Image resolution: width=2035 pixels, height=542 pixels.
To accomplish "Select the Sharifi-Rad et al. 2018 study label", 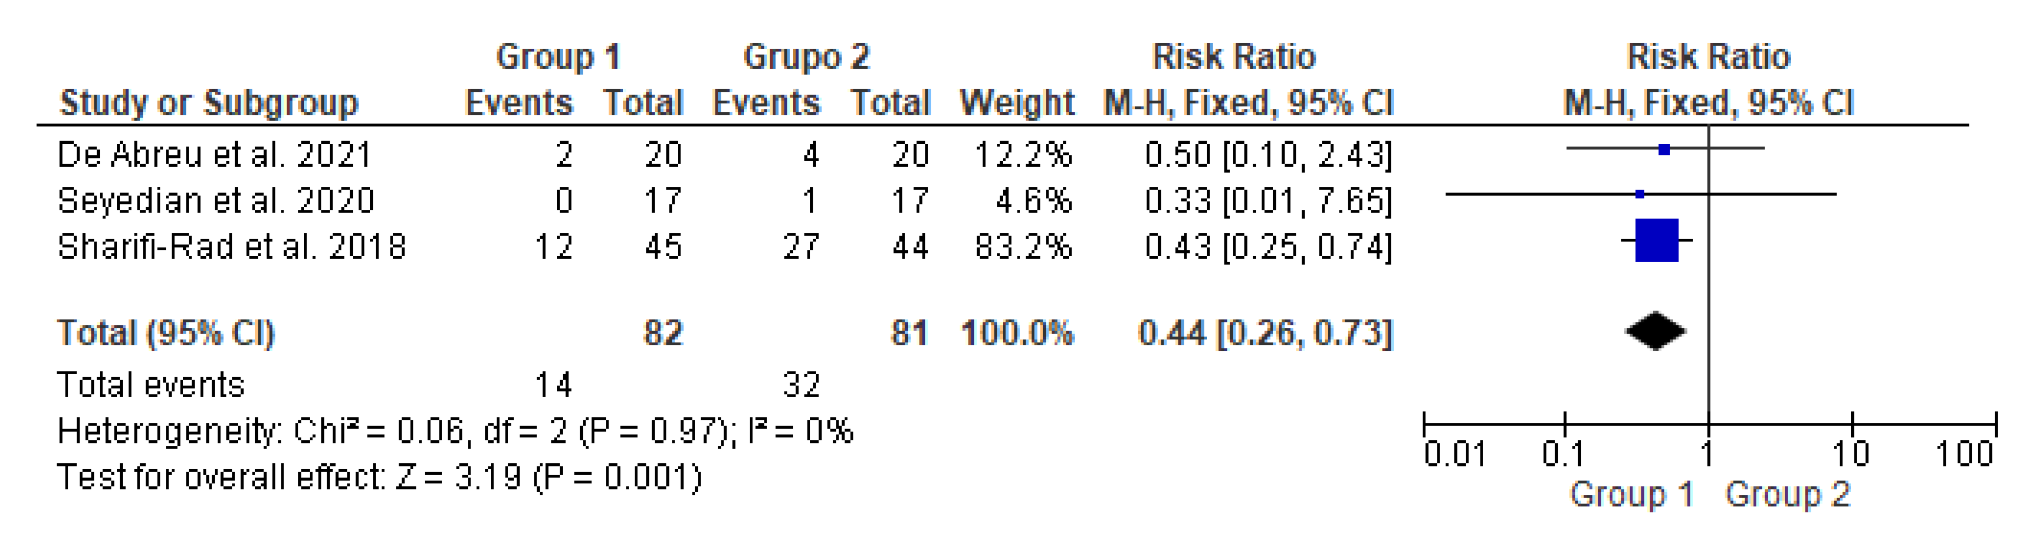I will [232, 247].
